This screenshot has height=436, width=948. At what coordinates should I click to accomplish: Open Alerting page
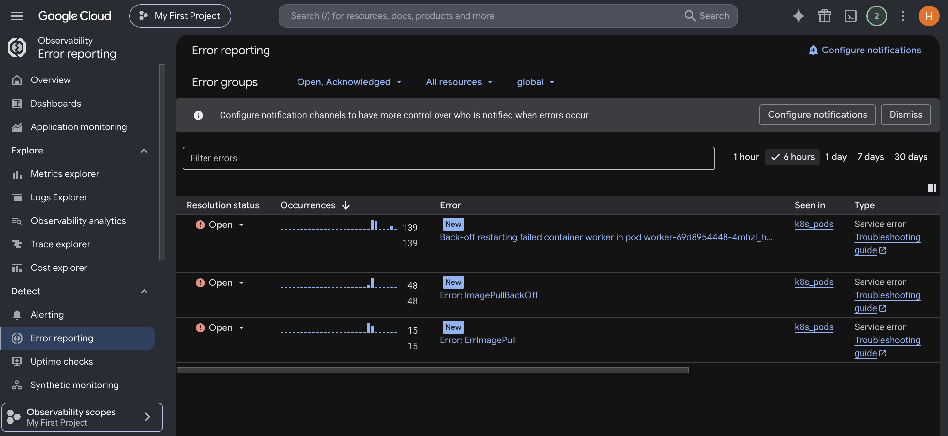click(x=47, y=315)
